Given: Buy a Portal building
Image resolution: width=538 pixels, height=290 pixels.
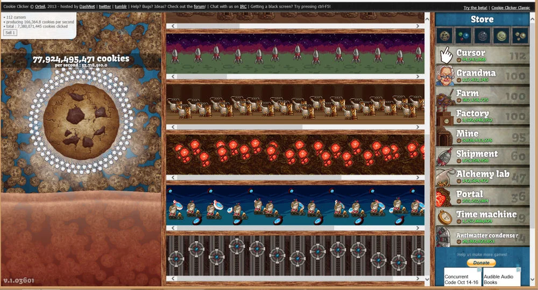Looking at the screenshot, I should [x=483, y=197].
